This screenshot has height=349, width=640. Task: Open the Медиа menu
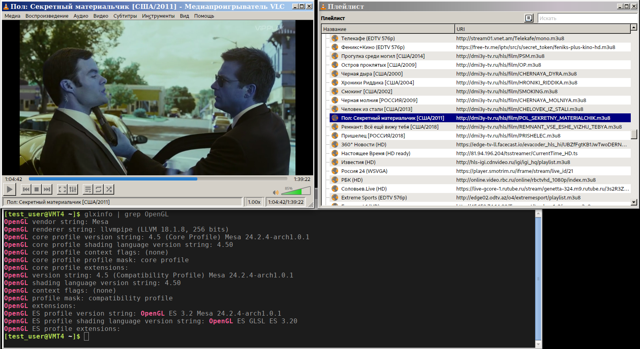tap(12, 16)
